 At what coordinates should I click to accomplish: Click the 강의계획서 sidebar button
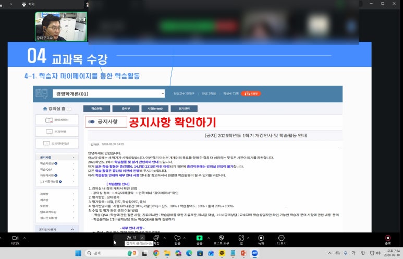coord(57,120)
